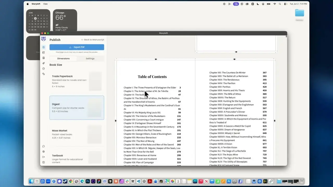The height and width of the screenshot is (187, 333).
Task: Click the logout arrow icon in sidebar
Action: pos(43,157)
